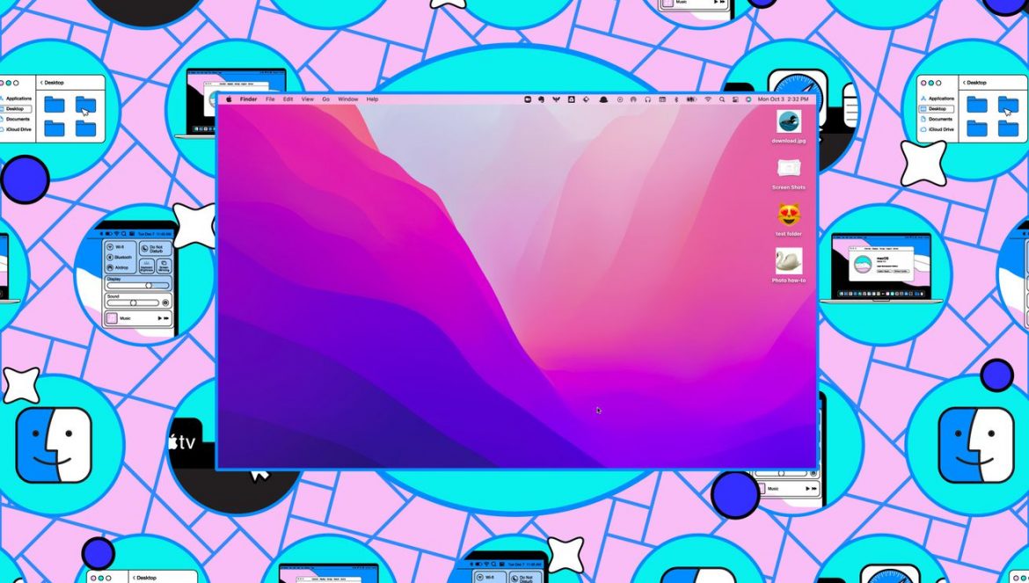Click the circled play menu bar icon
1029x583 pixels.
[x=620, y=99]
